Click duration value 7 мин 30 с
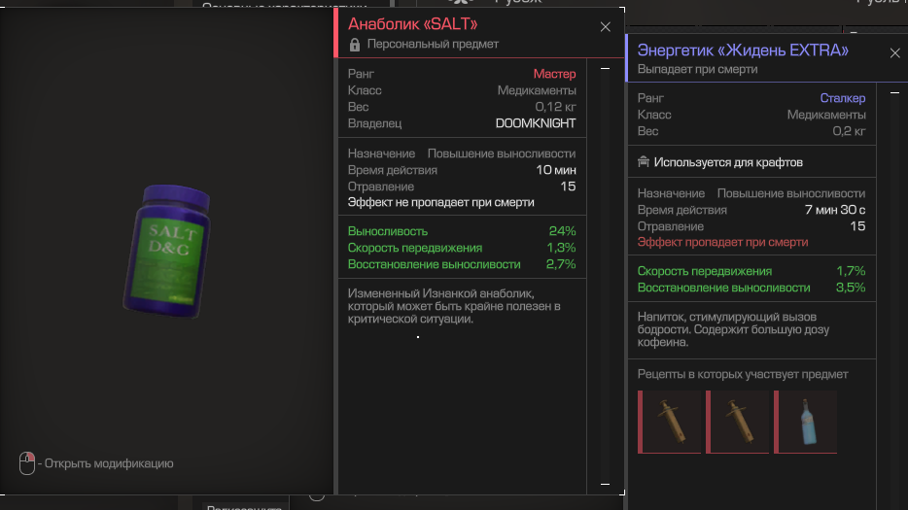 pos(835,210)
